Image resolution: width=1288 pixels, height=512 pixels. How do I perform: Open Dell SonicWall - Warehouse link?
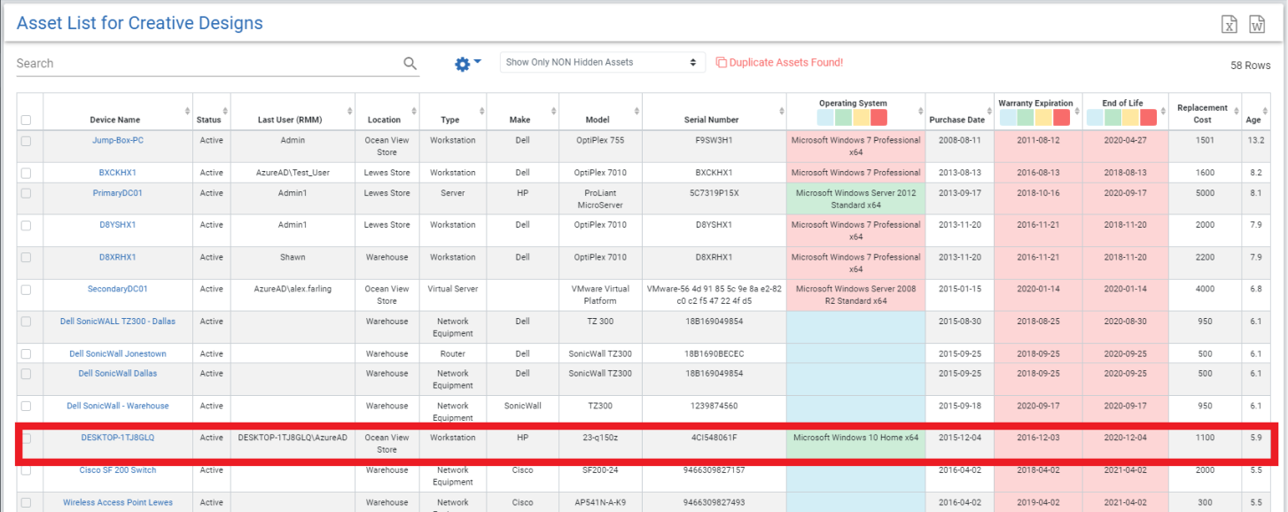point(118,406)
